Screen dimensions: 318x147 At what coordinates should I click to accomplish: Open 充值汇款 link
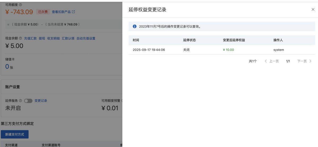30,38
